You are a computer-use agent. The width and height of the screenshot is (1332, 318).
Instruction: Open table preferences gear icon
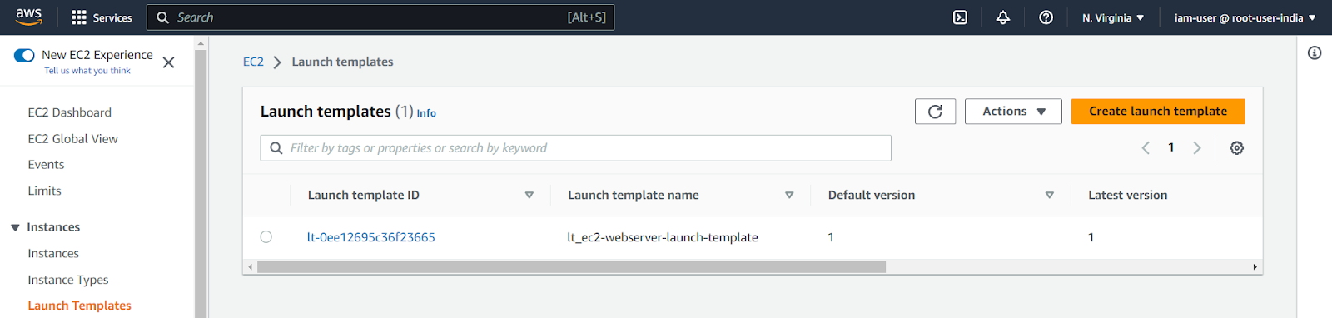click(x=1237, y=148)
